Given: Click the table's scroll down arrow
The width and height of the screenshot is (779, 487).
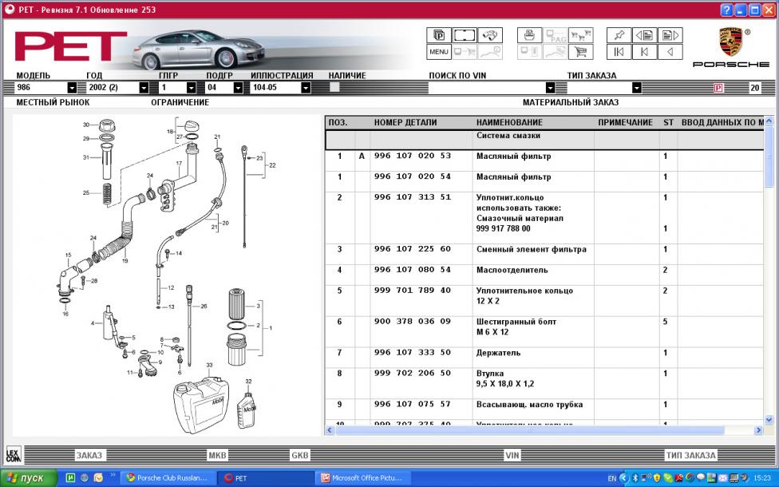Looking at the screenshot, I should pyautogui.click(x=769, y=420).
